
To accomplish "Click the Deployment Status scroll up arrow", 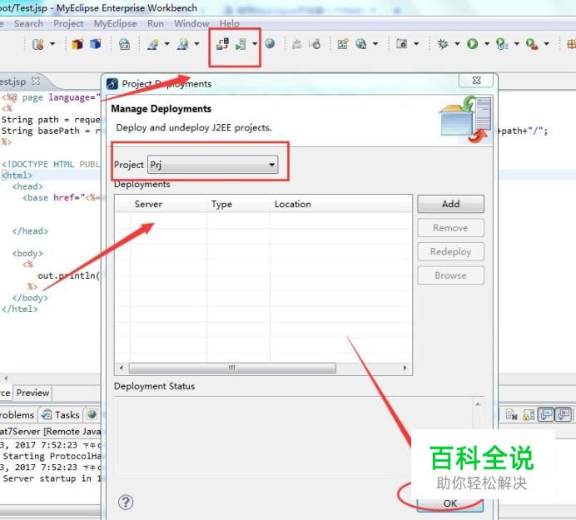I will (x=478, y=404).
